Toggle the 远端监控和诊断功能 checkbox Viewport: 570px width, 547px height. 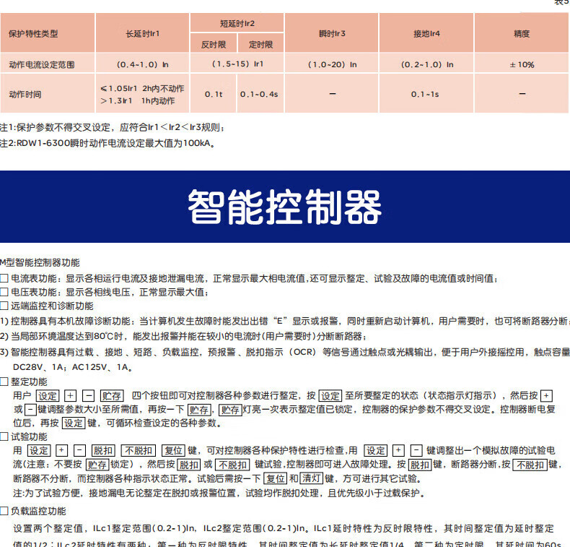pyautogui.click(x=4, y=306)
